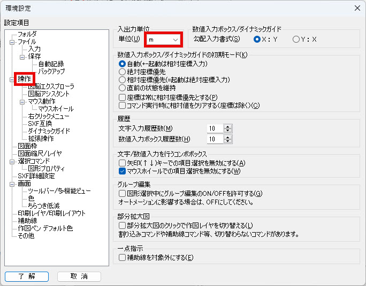Open ダイナミックガイド settings tree item
This screenshot has height=286, width=366.
point(49,131)
